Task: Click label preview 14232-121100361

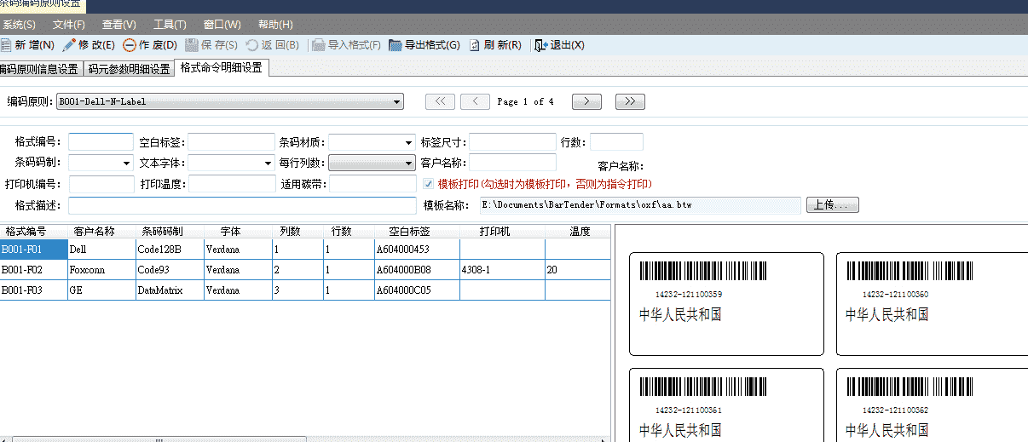Action: pos(727,405)
